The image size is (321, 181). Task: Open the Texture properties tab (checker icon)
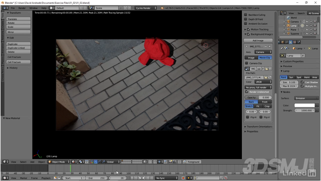[x=294, y=42]
